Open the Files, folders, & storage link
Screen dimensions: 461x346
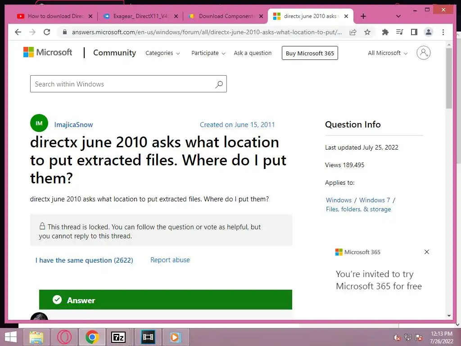click(x=358, y=209)
